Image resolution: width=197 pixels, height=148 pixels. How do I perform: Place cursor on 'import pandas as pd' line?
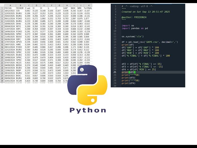pos(135,28)
